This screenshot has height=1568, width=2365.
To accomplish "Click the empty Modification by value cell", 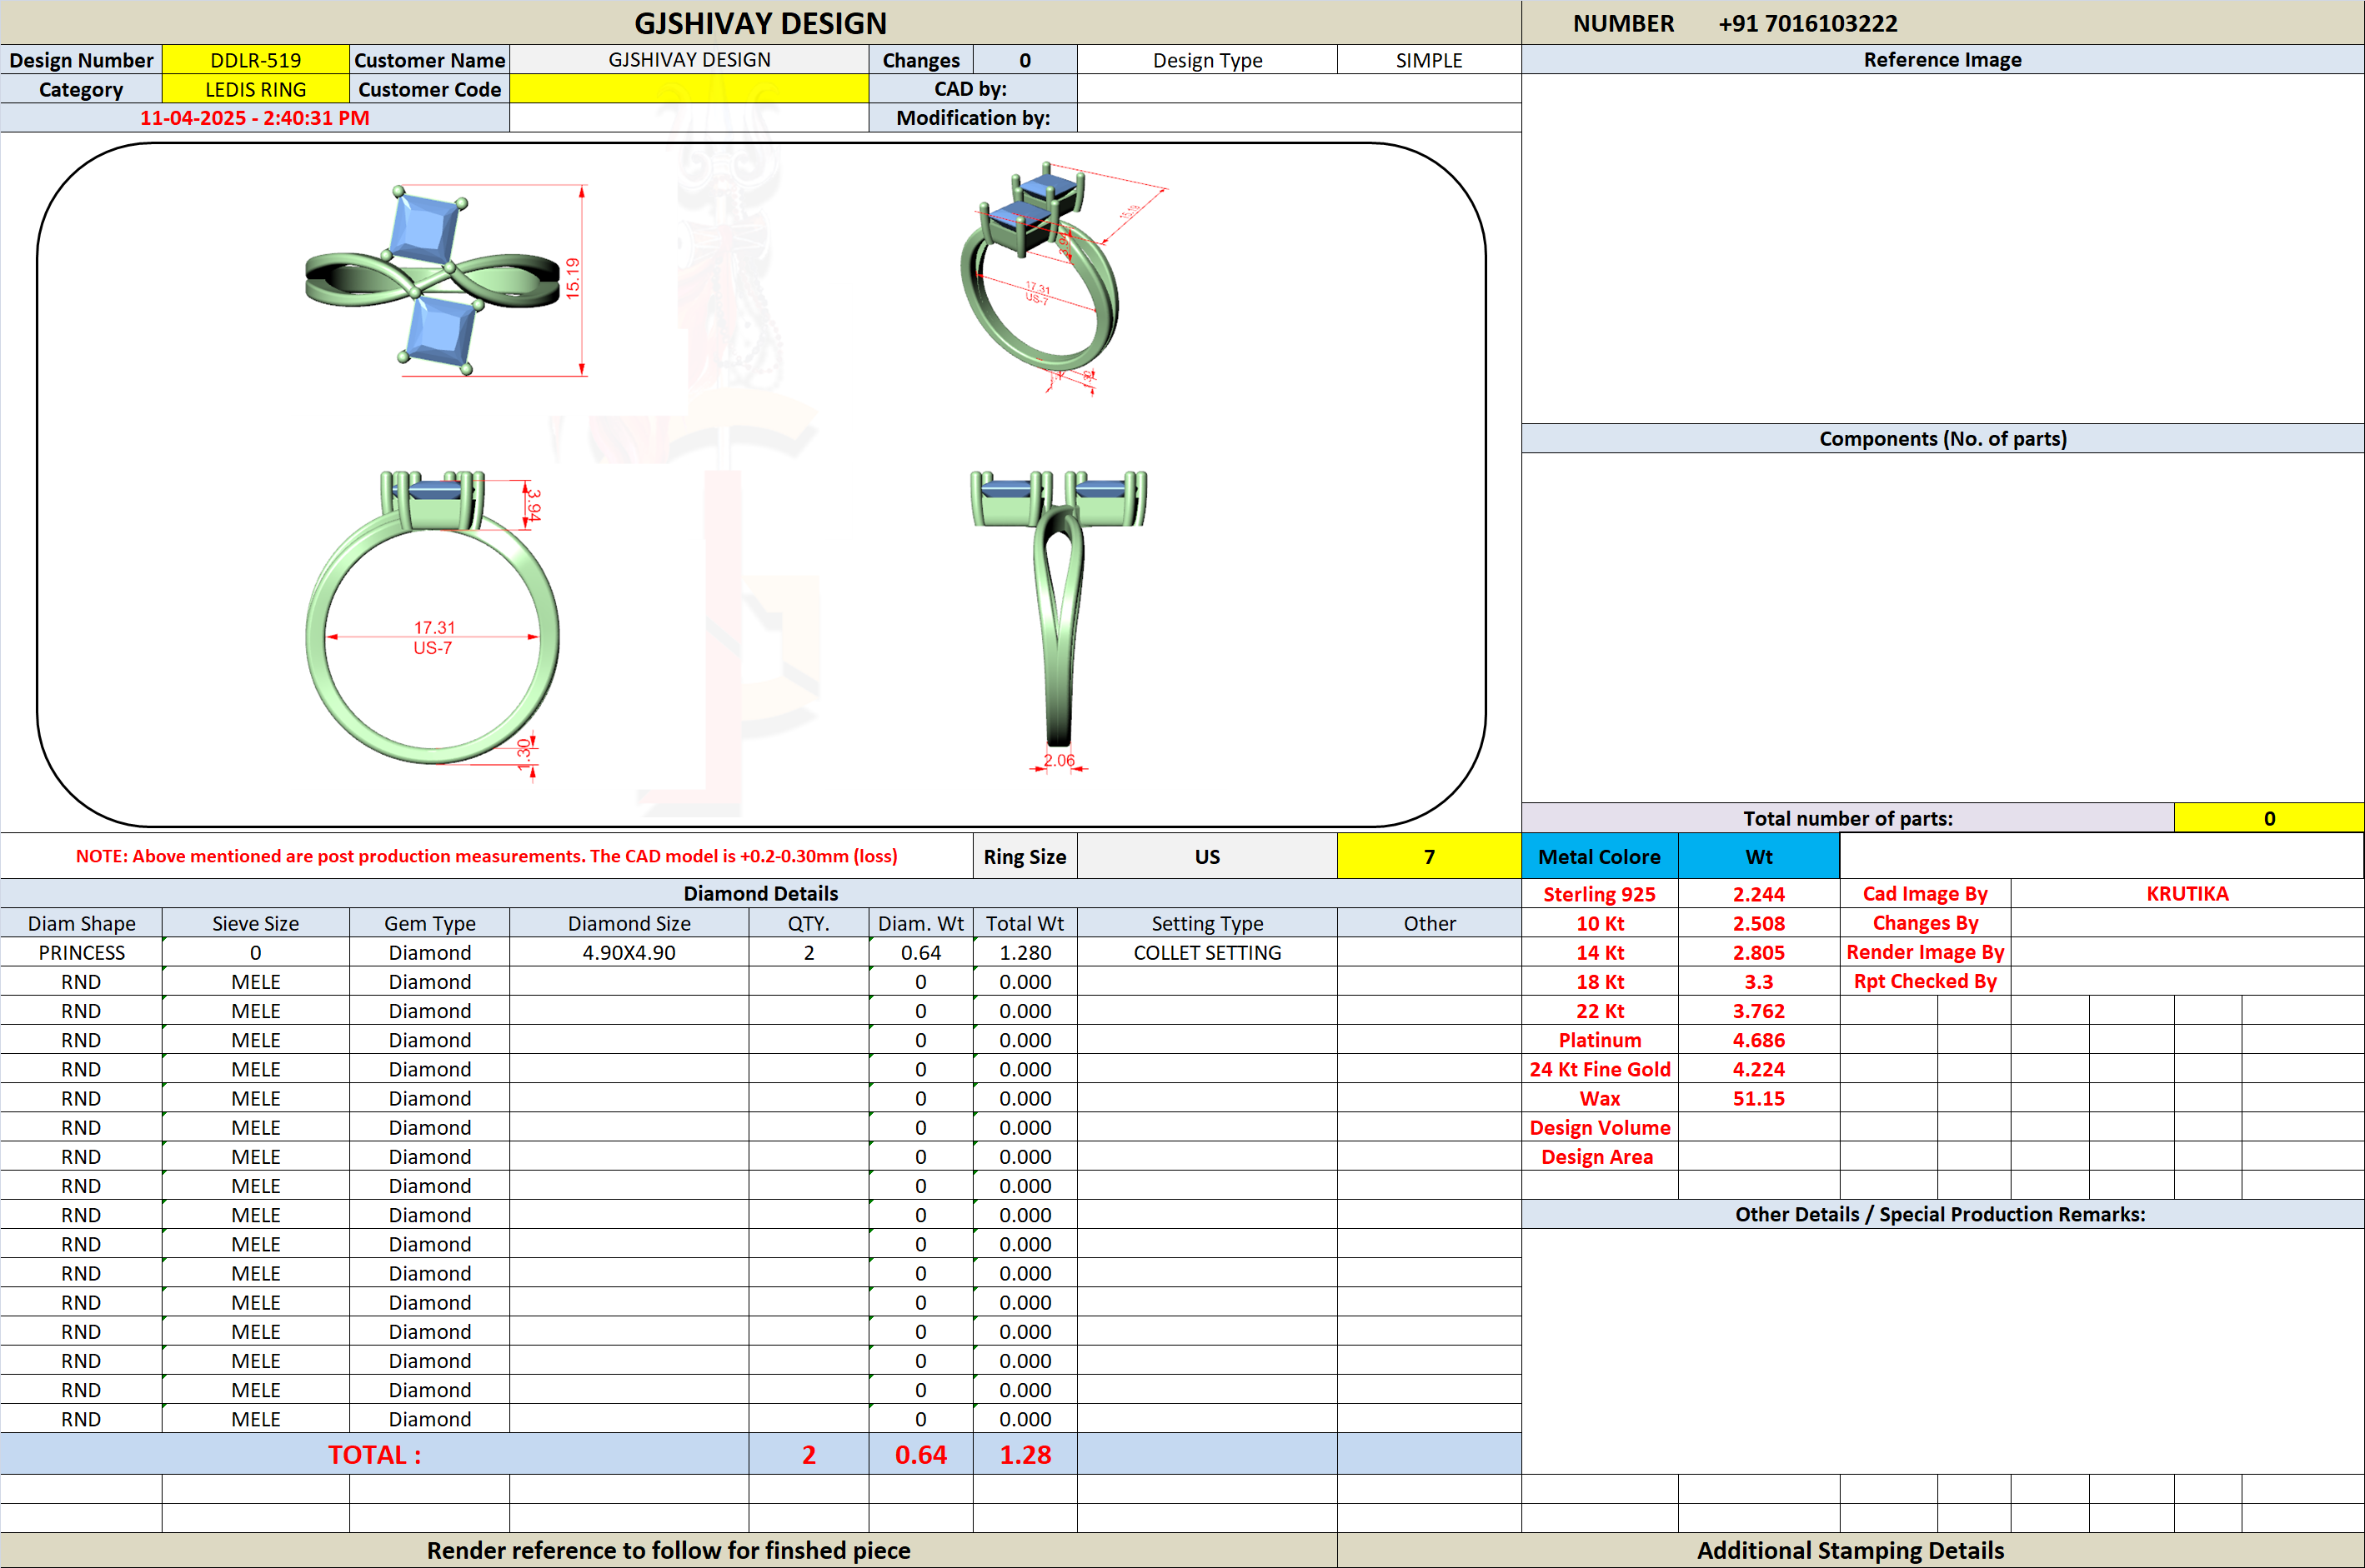I will 1299,118.
